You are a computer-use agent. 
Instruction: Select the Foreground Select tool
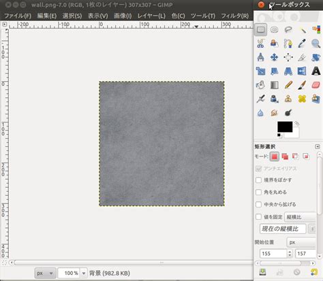275,44
